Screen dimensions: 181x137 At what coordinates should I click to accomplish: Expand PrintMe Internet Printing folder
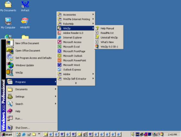(76, 19)
